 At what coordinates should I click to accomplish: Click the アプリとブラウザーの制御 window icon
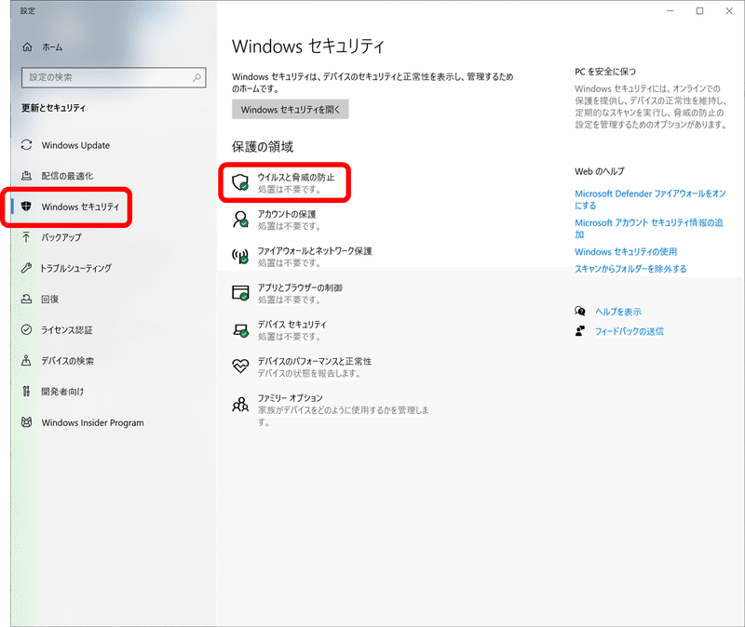point(240,293)
